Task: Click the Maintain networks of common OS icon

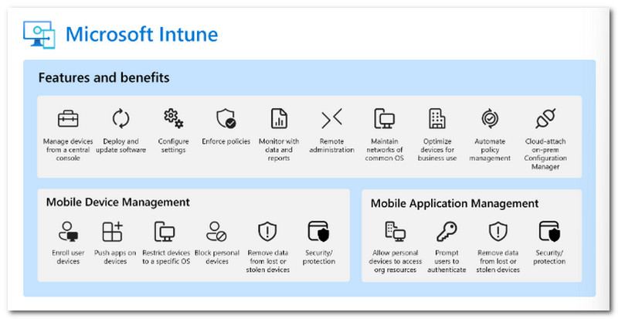Action: pos(384,119)
